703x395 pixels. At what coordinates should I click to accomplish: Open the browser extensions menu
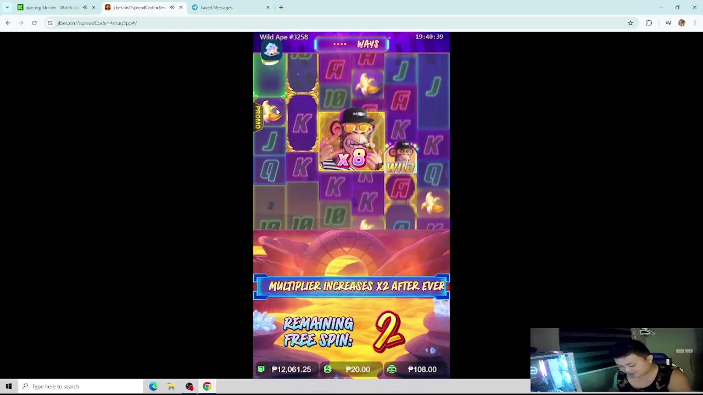[649, 23]
